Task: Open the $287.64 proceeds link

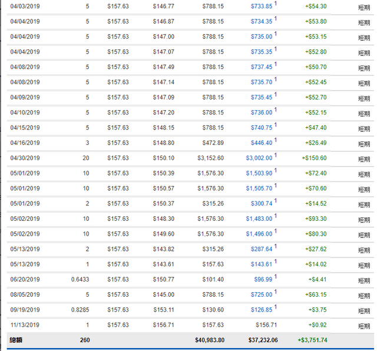Action: [262, 249]
